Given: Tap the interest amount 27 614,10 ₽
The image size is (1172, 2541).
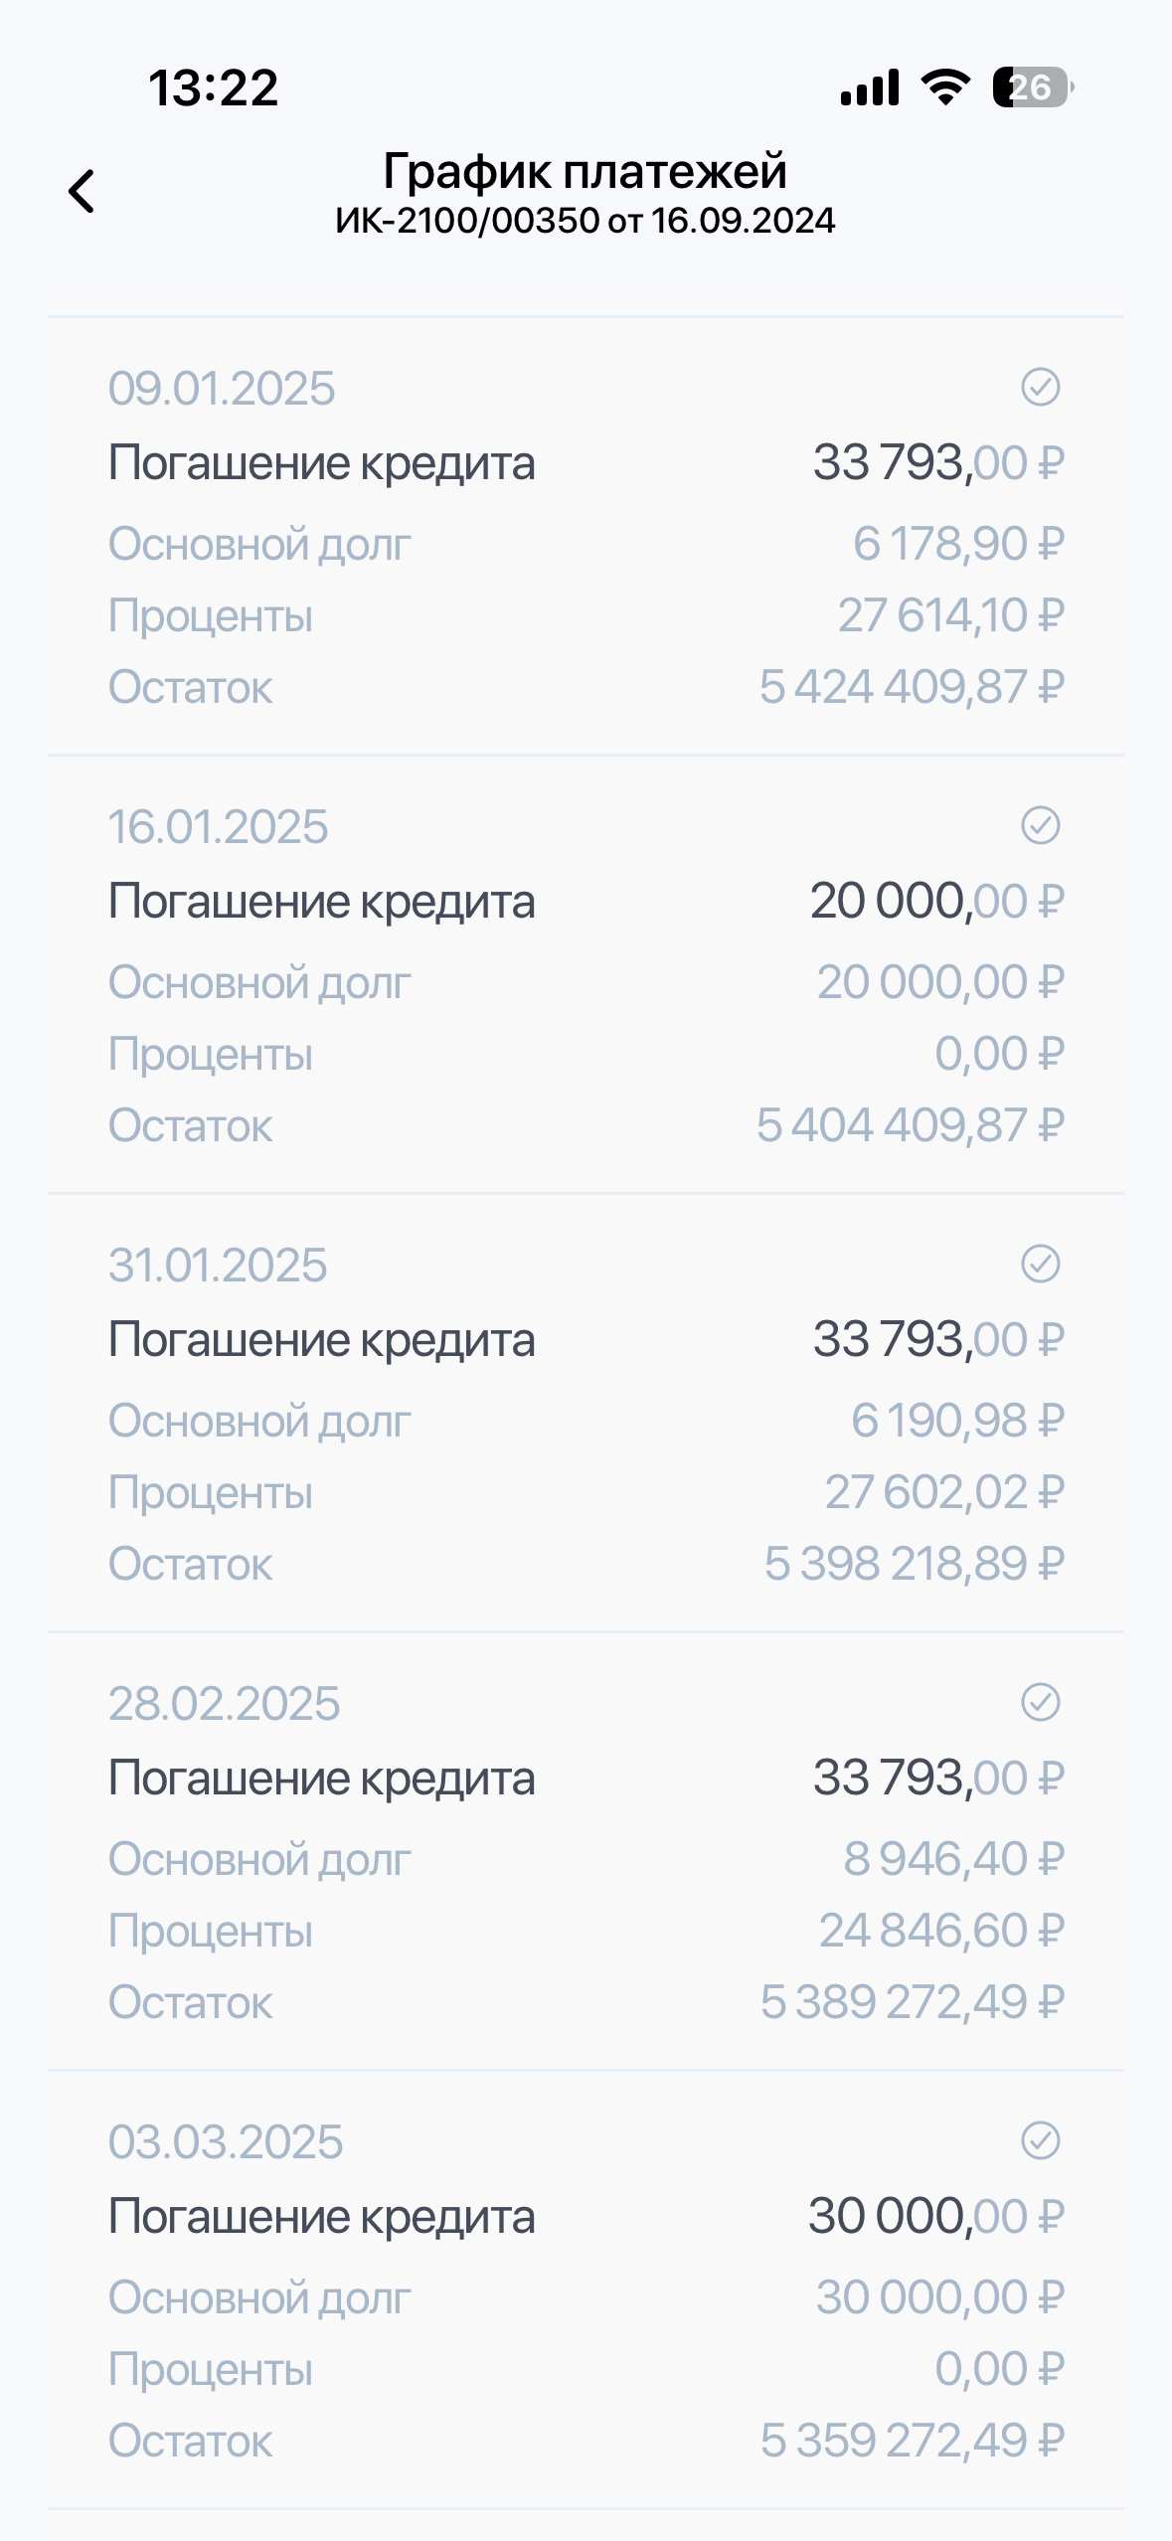Looking at the screenshot, I should point(950,615).
